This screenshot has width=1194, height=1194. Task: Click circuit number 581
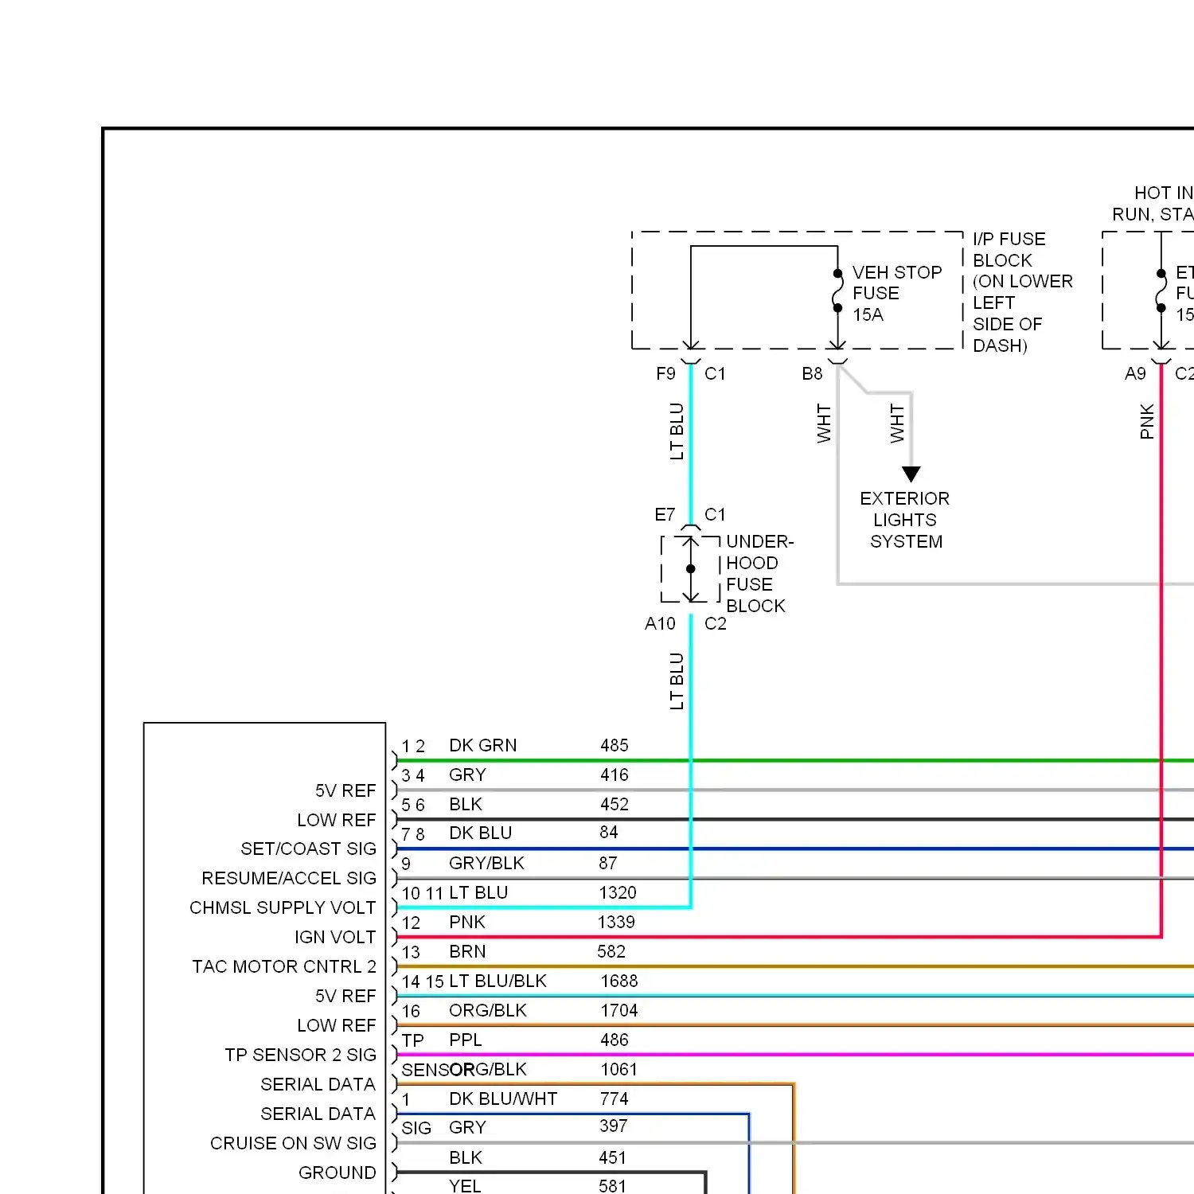tap(613, 1186)
